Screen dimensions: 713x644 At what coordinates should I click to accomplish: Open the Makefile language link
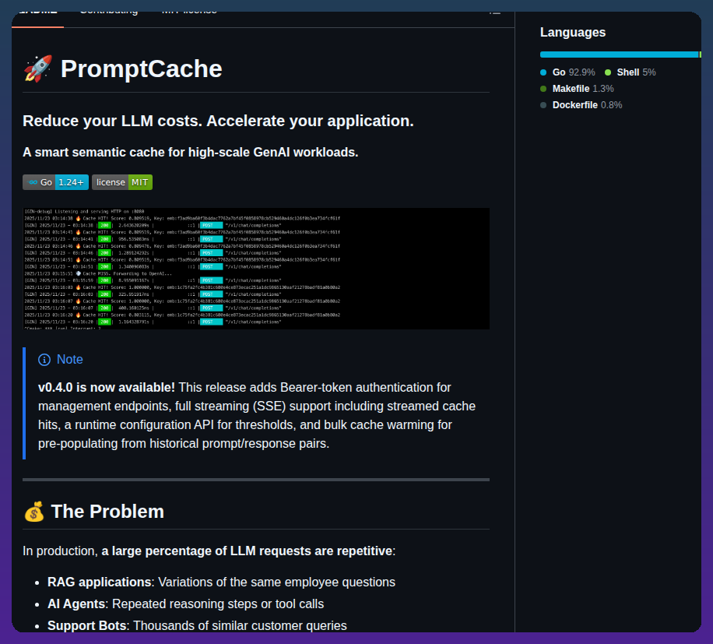click(577, 89)
